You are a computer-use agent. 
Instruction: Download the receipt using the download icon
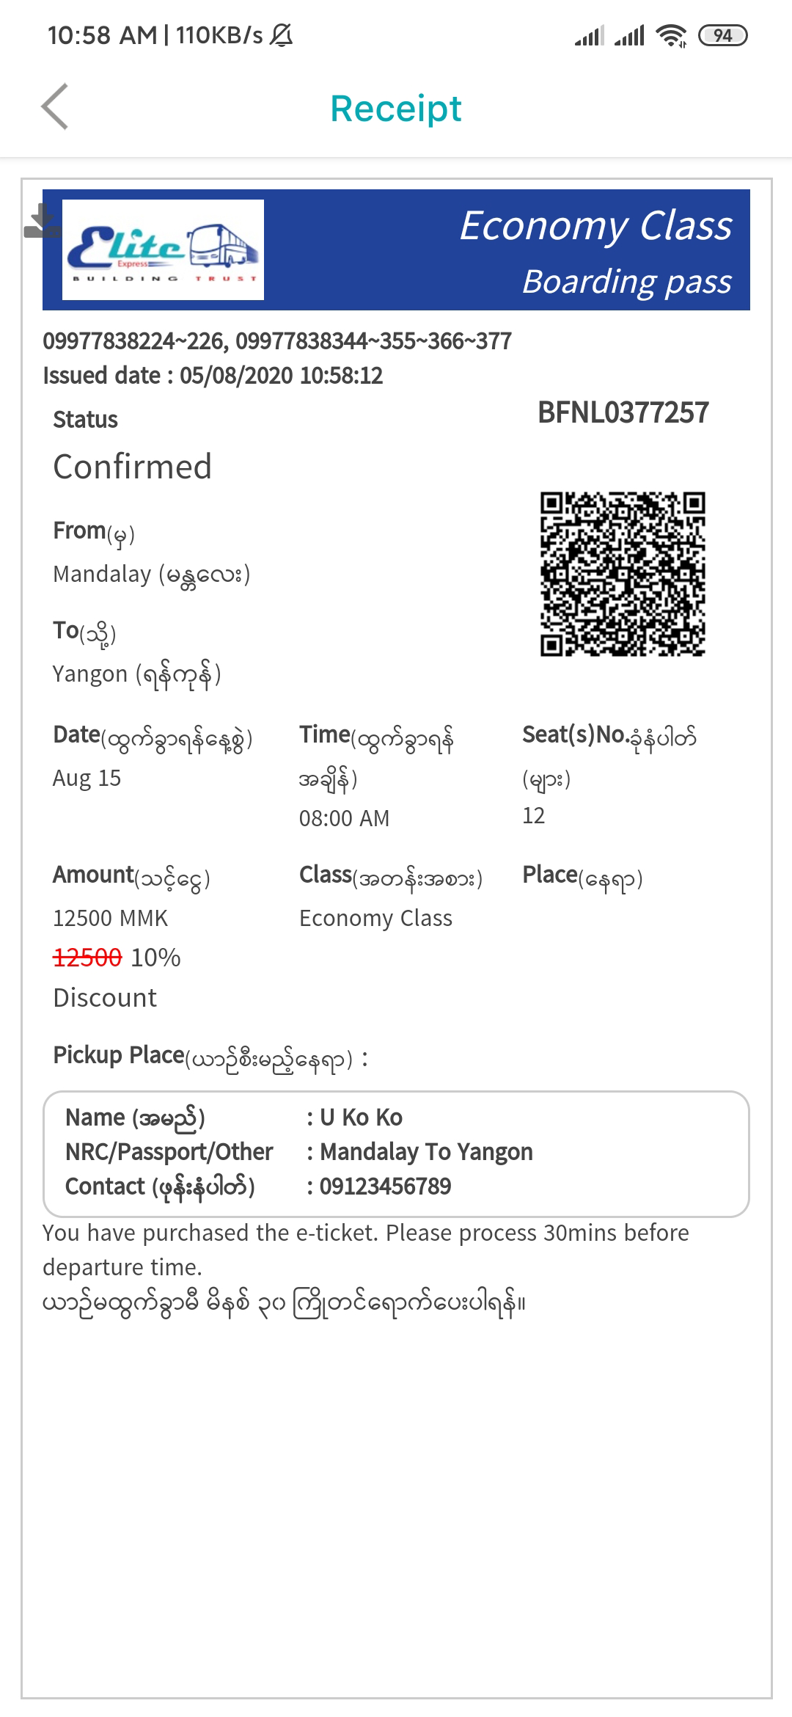pos(42,222)
